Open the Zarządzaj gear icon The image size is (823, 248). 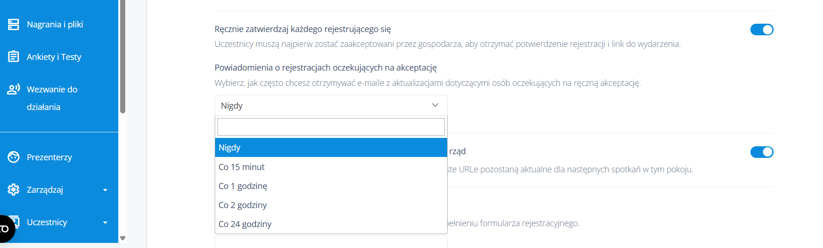coord(14,189)
